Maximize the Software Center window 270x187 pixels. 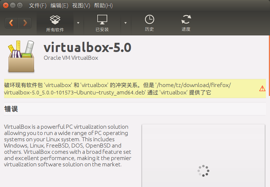pos(20,6)
